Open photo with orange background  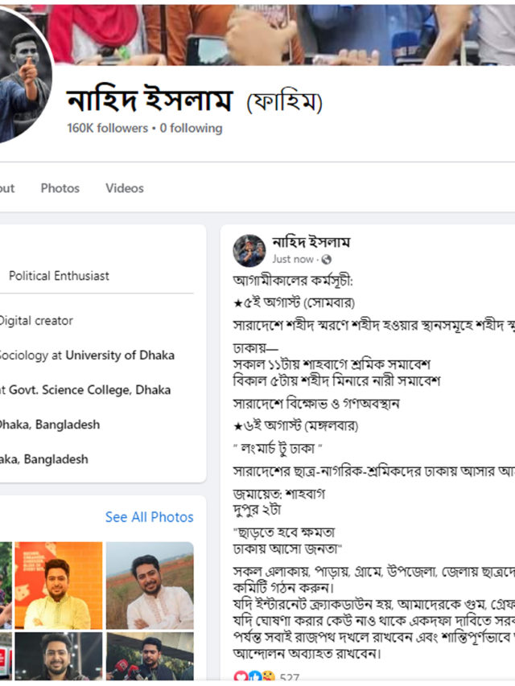pos(59,585)
